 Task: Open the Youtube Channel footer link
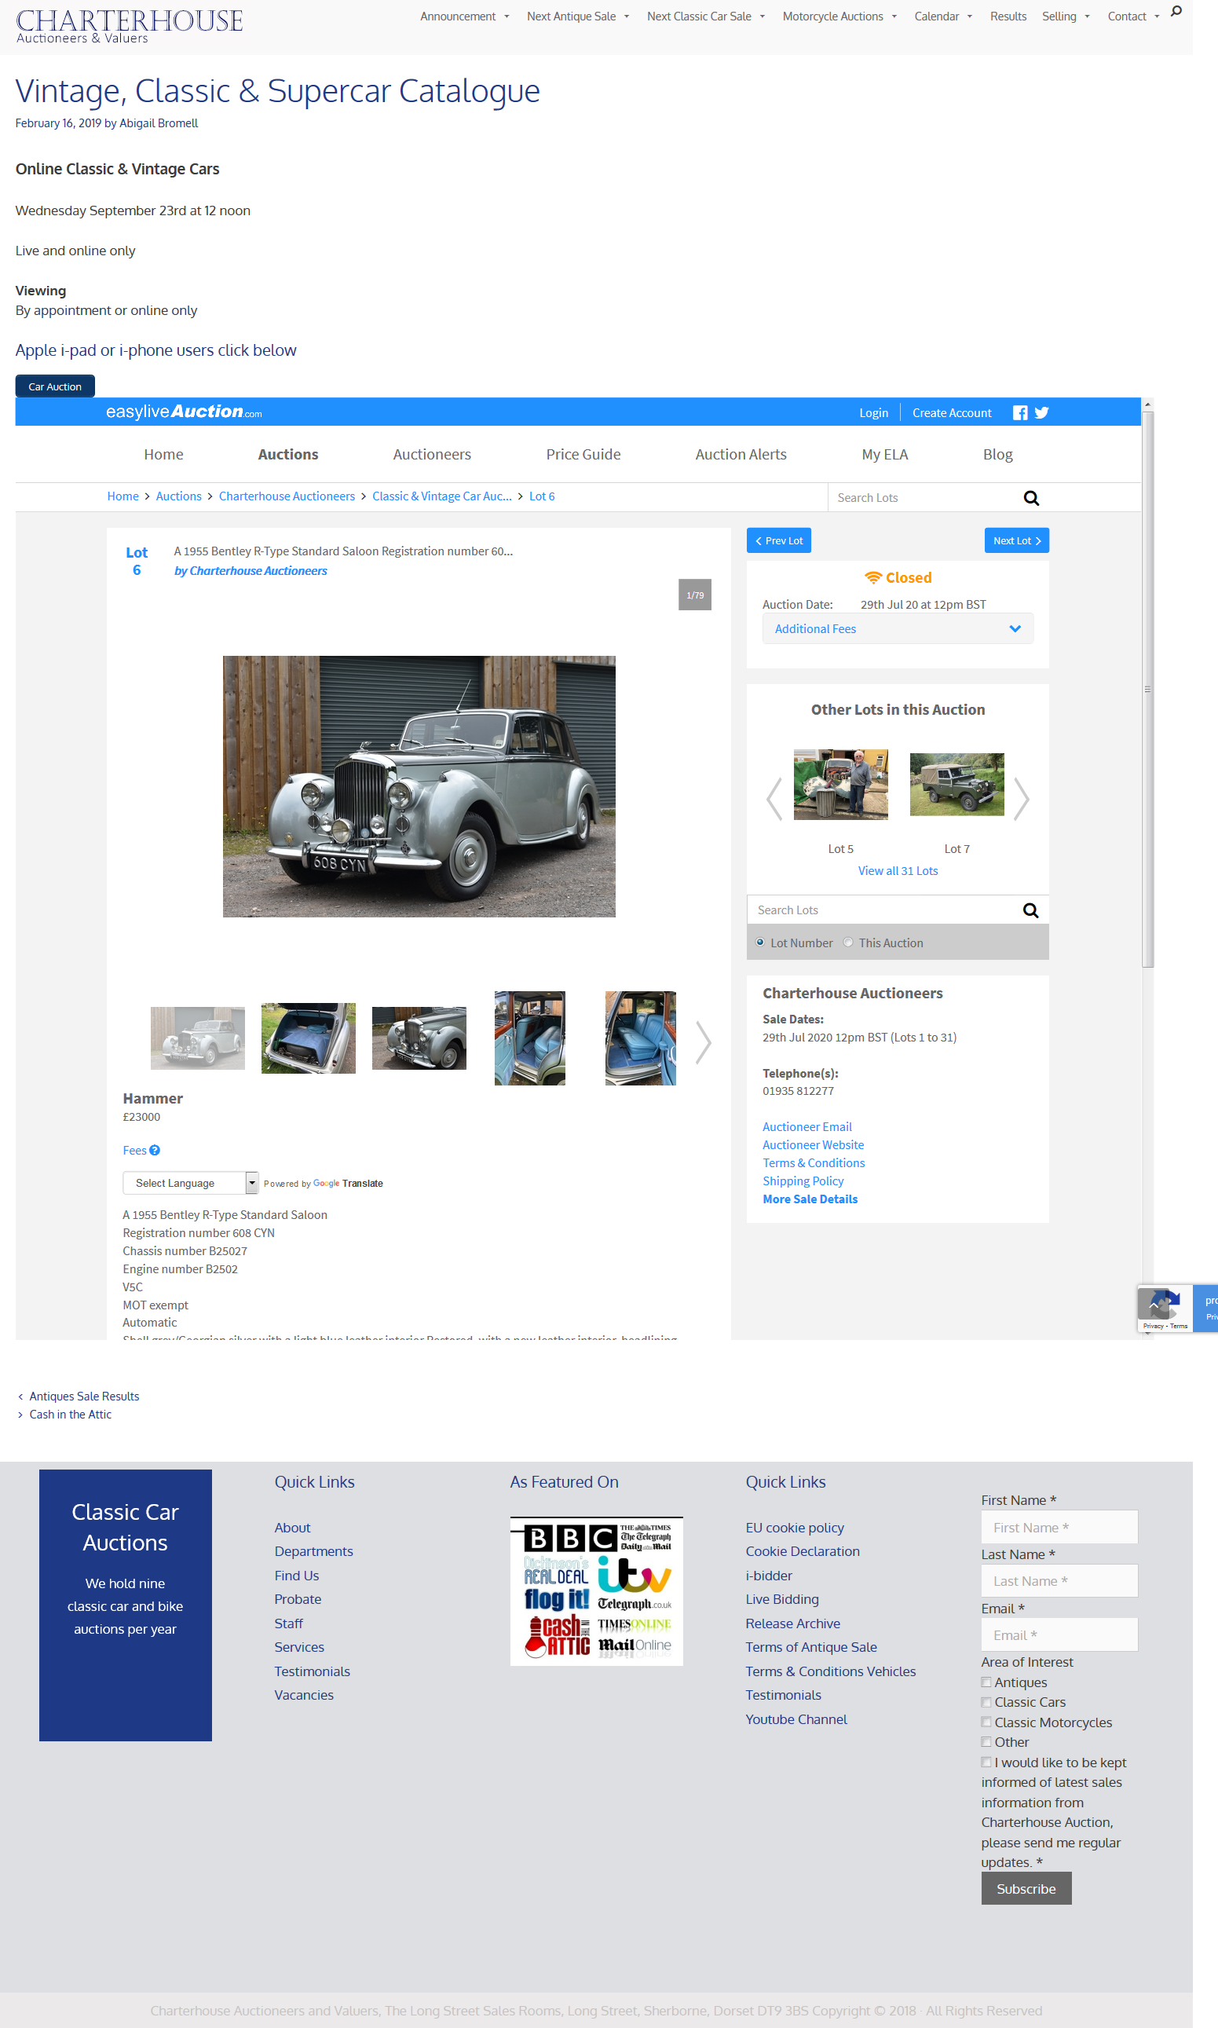[796, 1719]
